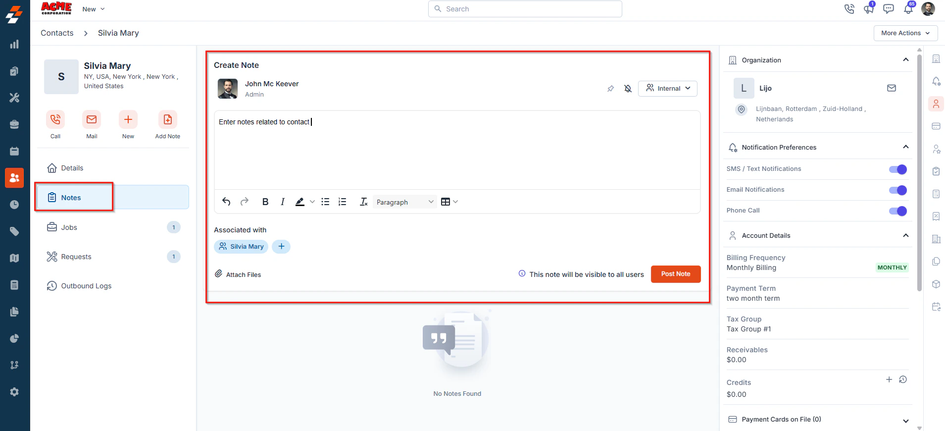
Task: Open user profile avatar in header
Action: 928,9
